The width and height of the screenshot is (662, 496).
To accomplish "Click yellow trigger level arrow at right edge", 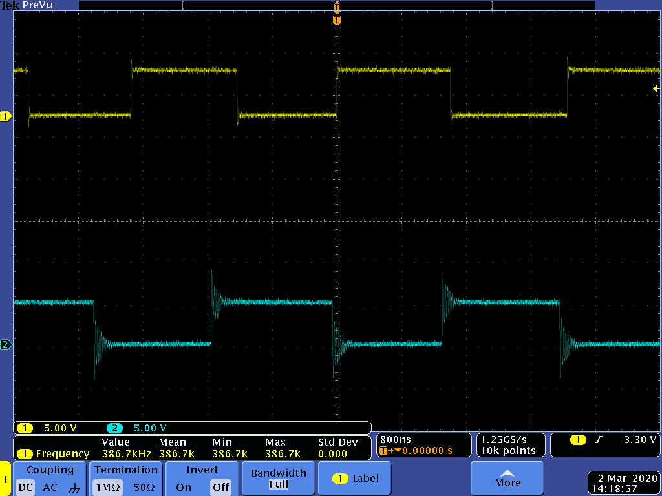I will (x=656, y=88).
